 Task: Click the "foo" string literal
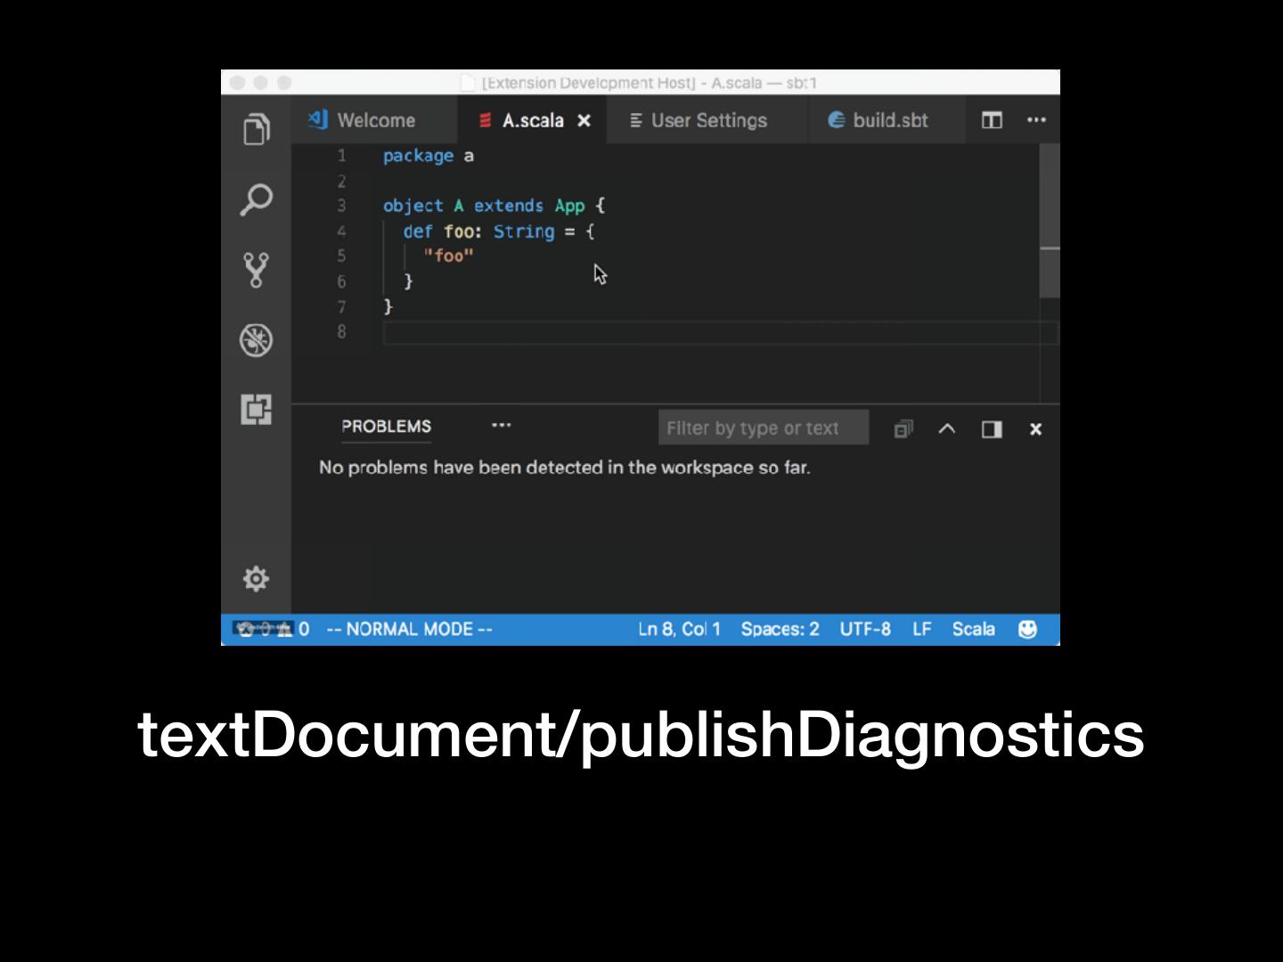point(448,257)
